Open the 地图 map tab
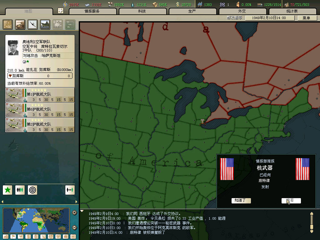The width and height of the screenshot is (320, 240). click(28, 11)
